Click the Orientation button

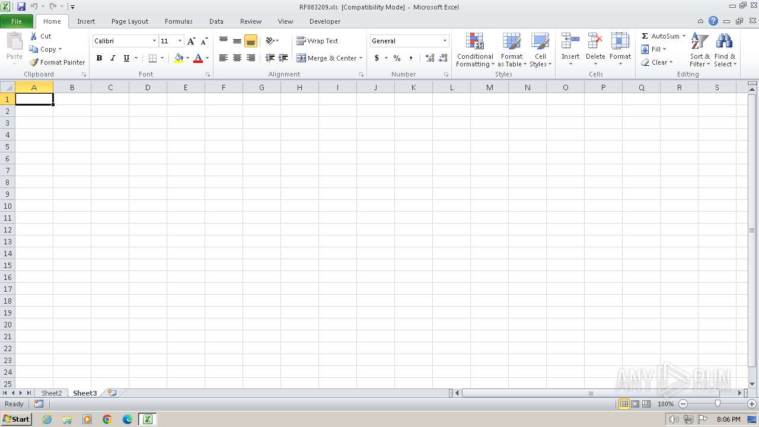click(x=272, y=41)
